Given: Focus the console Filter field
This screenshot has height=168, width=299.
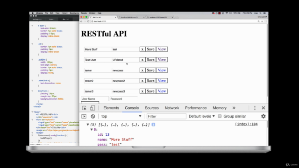Looking at the screenshot, I should pyautogui.click(x=166, y=116).
